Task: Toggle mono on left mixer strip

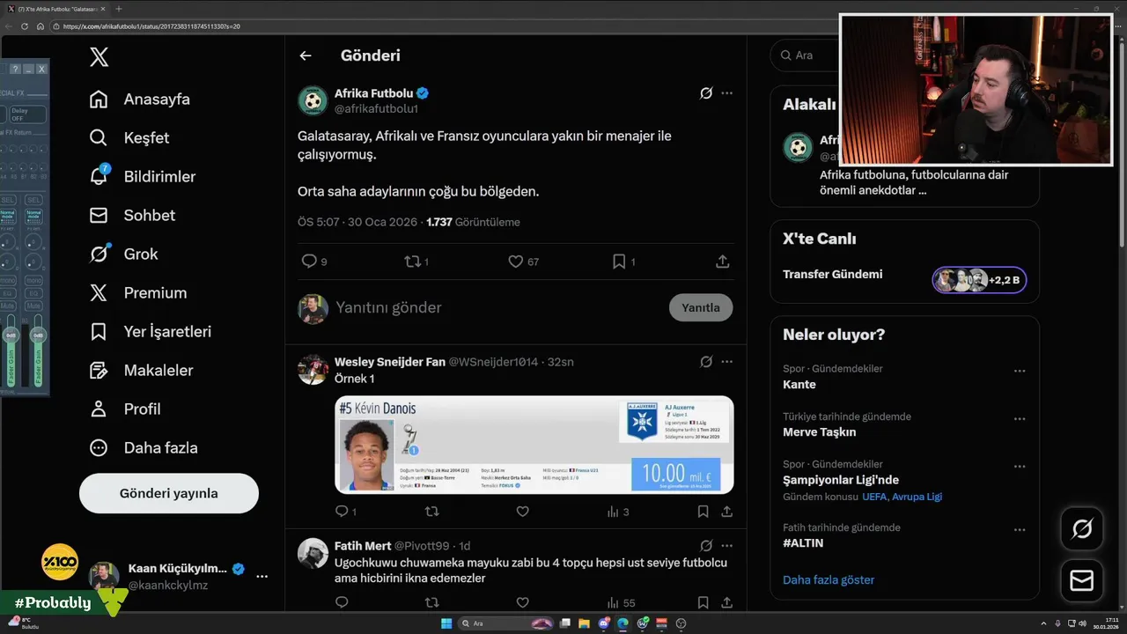Action: [x=8, y=281]
